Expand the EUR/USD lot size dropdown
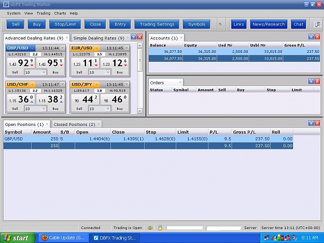The height and width of the screenshot is (243, 324). point(108,72)
